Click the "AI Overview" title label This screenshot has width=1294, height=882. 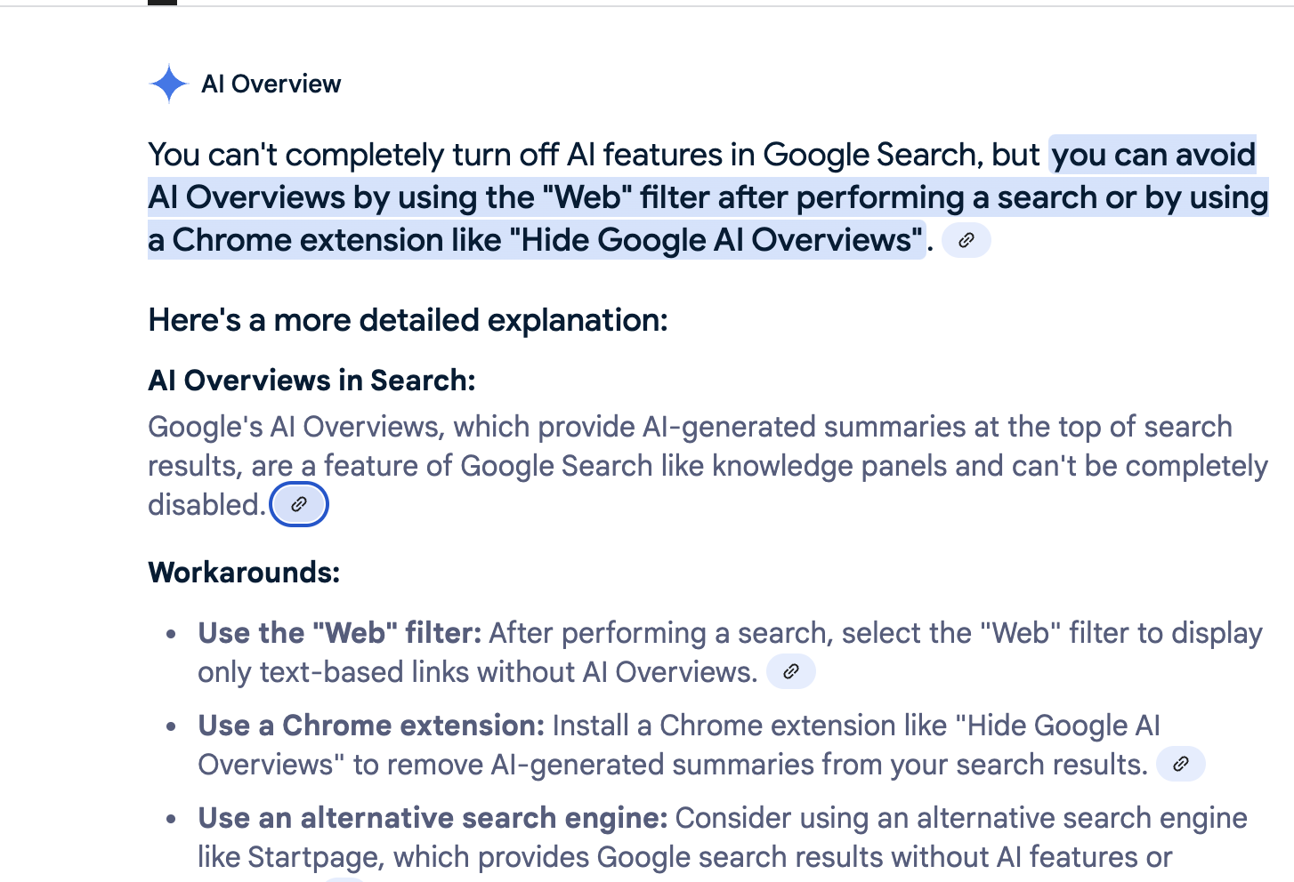[x=271, y=84]
